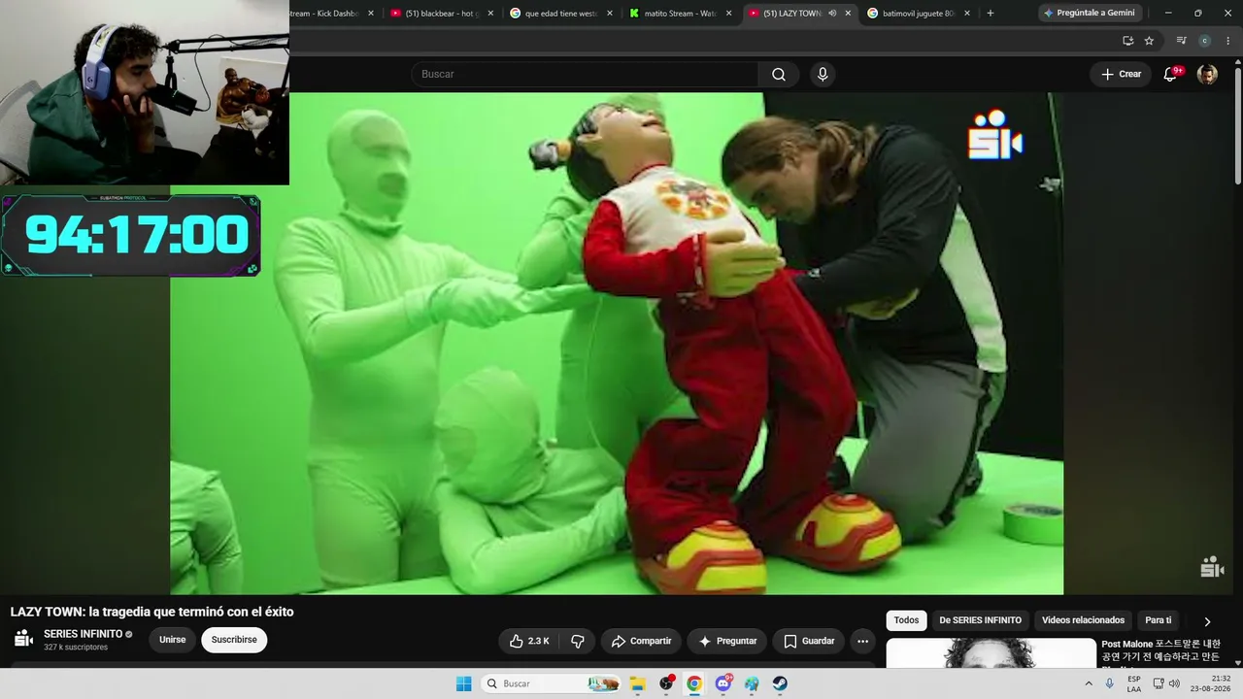This screenshot has height=699, width=1243.
Task: Click the video title LAZY TOWN text
Action: tap(151, 612)
